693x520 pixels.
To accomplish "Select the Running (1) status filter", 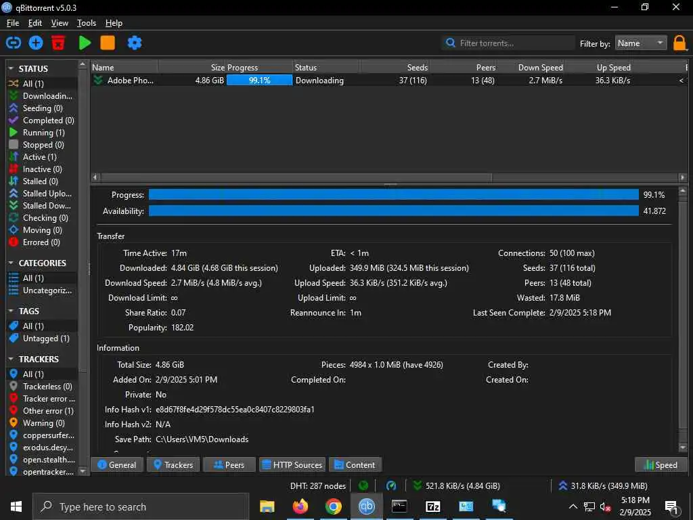I will [42, 133].
